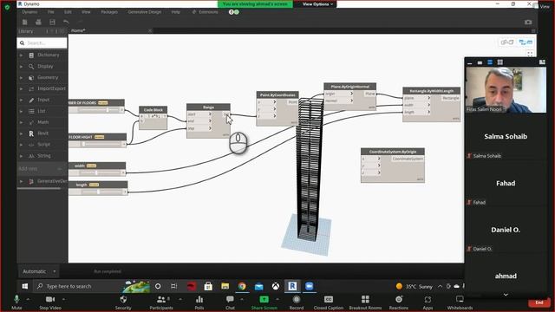Click Extensions in the menu bar
The width and height of the screenshot is (555, 312).
(x=208, y=12)
